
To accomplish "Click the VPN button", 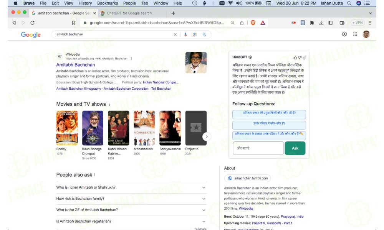I will click(x=358, y=23).
